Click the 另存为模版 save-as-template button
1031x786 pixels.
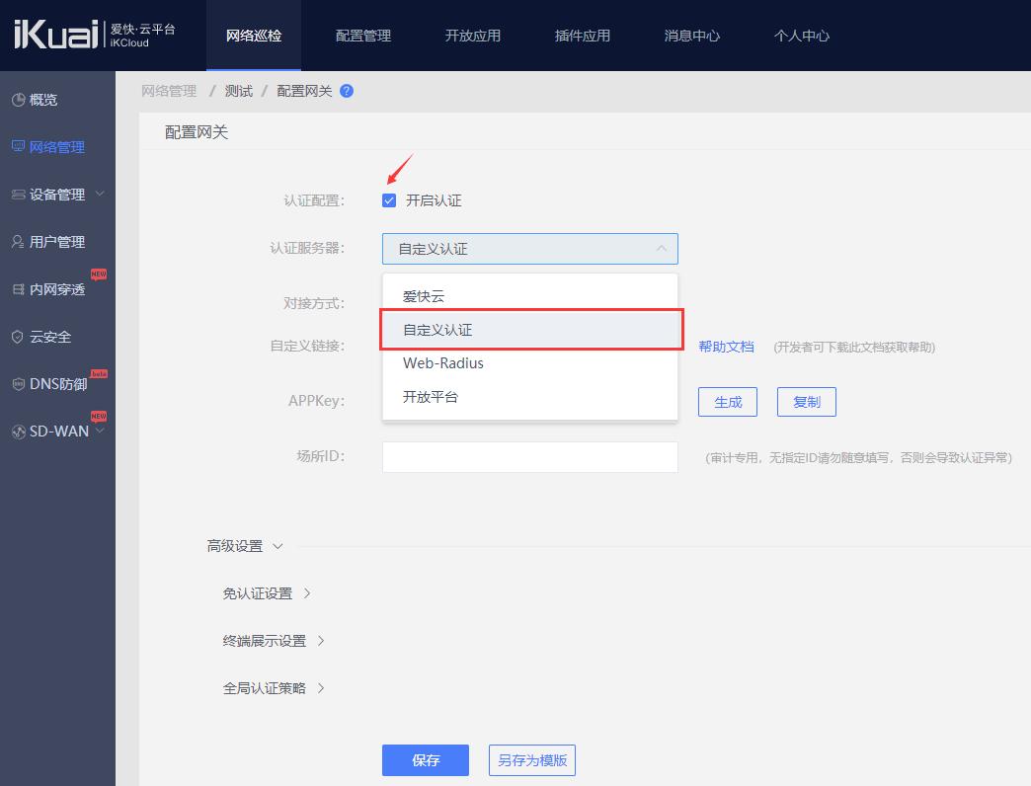pyautogui.click(x=531, y=759)
